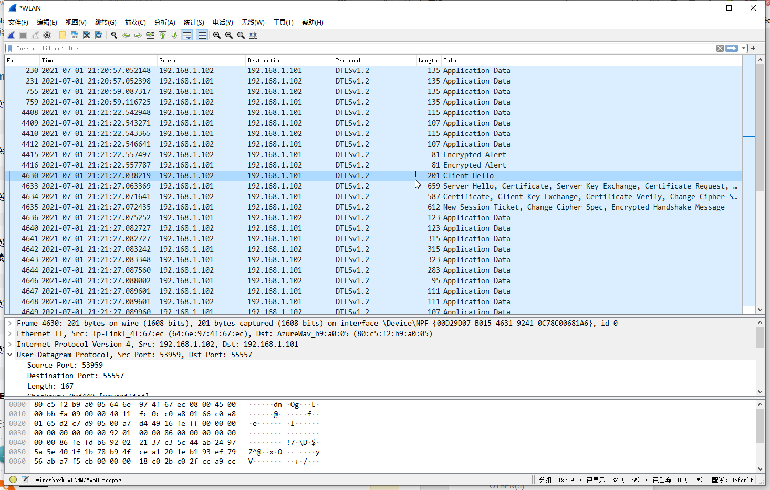
Task: Open display filter bookmarks
Action: 10,48
